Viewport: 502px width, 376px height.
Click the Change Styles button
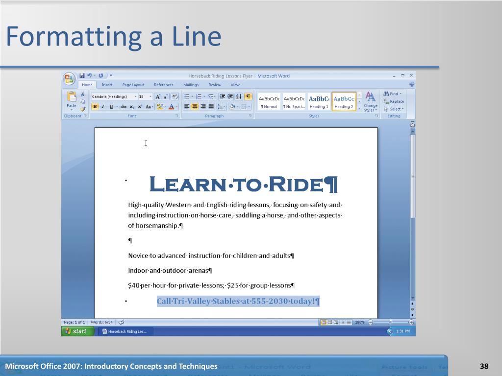point(371,102)
